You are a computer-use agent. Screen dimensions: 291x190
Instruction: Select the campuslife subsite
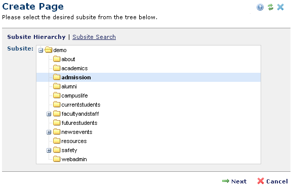click(x=74, y=96)
